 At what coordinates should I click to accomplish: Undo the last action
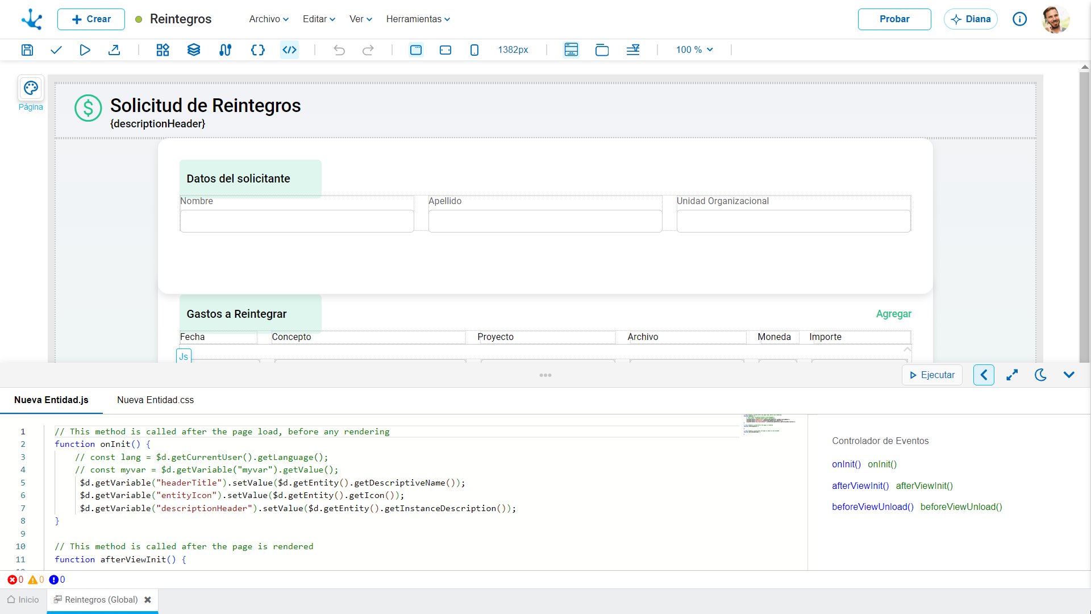click(x=339, y=50)
